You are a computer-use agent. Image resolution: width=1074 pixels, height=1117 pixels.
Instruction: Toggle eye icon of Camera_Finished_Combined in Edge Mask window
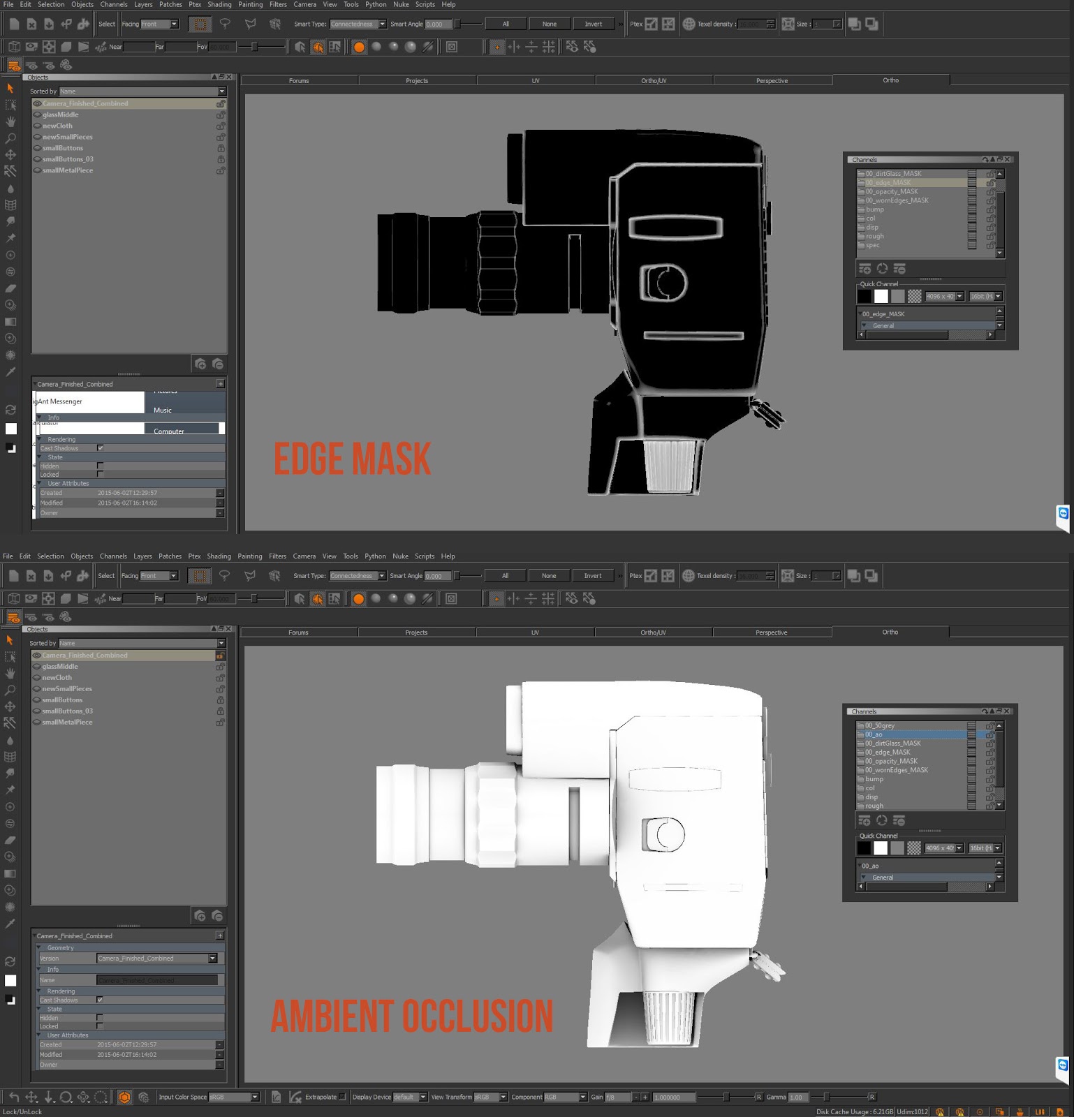click(37, 103)
